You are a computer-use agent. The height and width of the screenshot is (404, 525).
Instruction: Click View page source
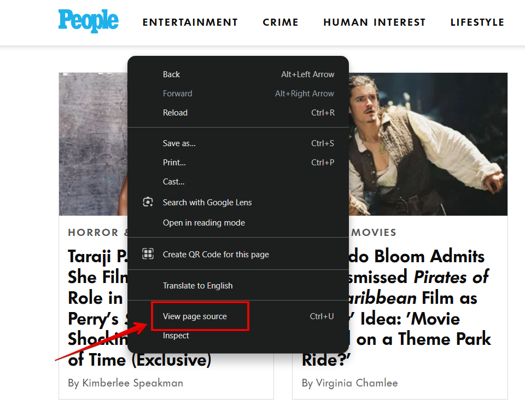[x=195, y=316]
